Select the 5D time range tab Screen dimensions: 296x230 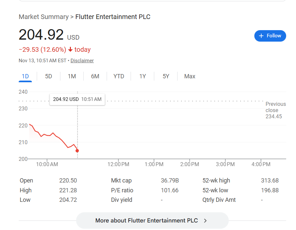click(49, 76)
